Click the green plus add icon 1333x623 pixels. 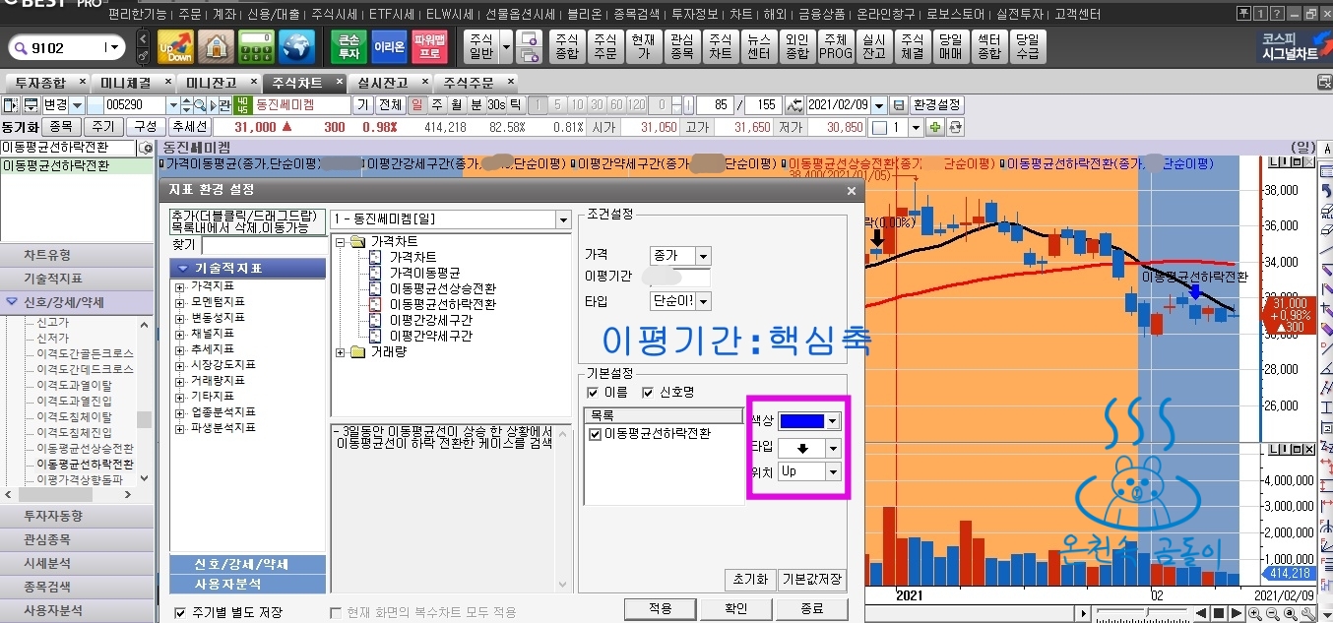click(x=934, y=127)
